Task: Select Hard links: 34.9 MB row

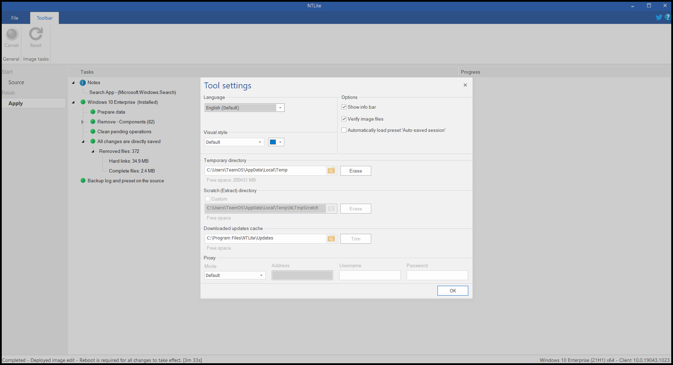Action: click(x=129, y=161)
